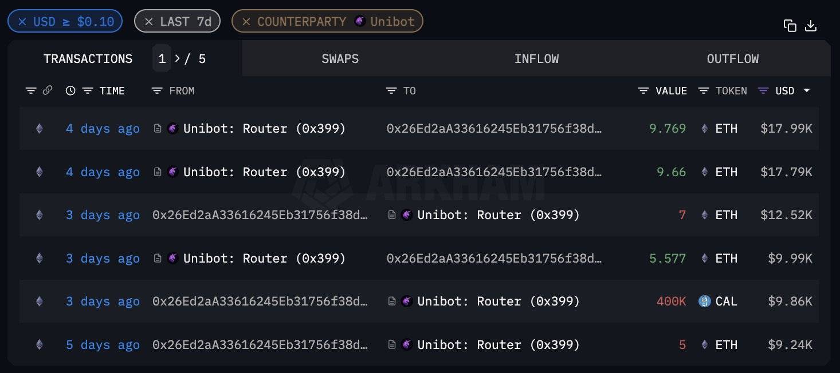Viewport: 840px width, 373px height.
Task: Toggle USD column sort arrow
Action: click(807, 90)
